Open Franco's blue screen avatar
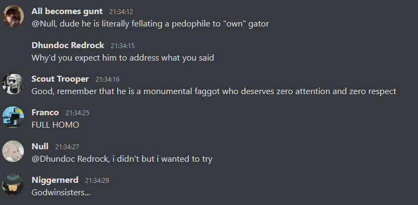 click(x=13, y=117)
